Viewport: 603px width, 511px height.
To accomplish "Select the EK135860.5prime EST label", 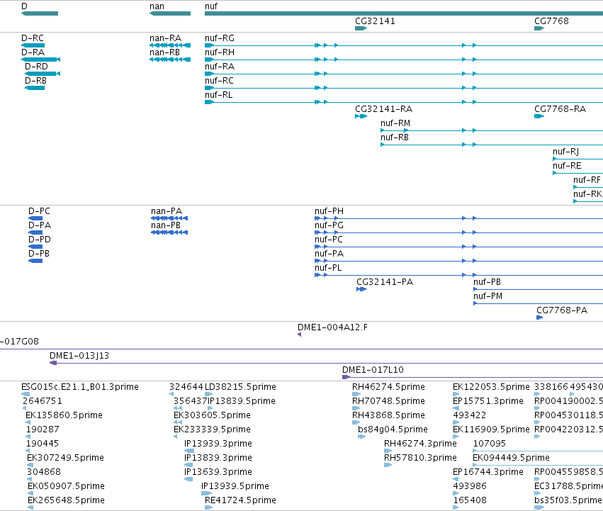I will pyautogui.click(x=64, y=415).
